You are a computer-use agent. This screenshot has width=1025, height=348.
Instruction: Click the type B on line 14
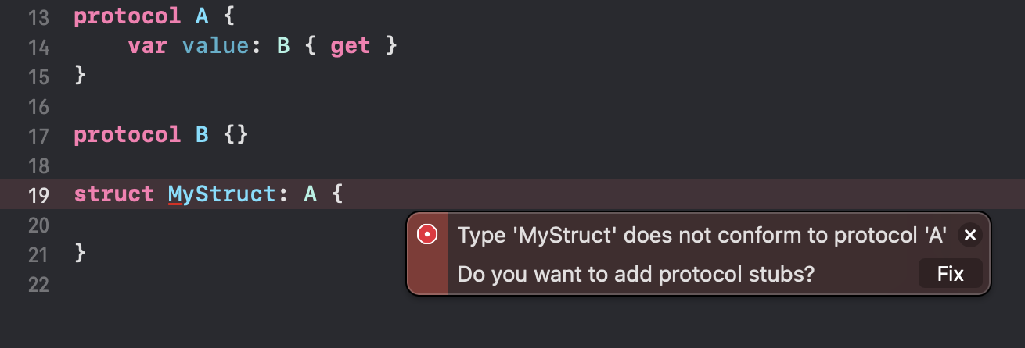click(x=283, y=47)
